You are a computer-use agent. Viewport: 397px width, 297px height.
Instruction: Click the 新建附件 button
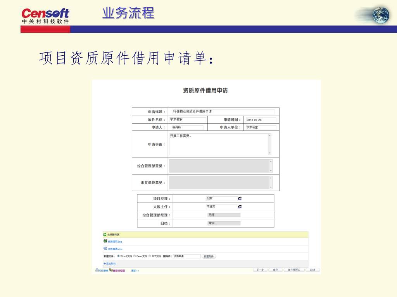tap(209, 256)
